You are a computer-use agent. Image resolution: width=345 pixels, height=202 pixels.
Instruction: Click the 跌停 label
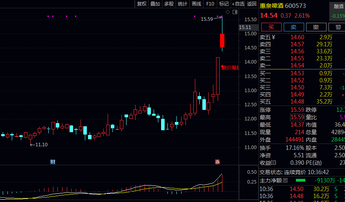311,110
